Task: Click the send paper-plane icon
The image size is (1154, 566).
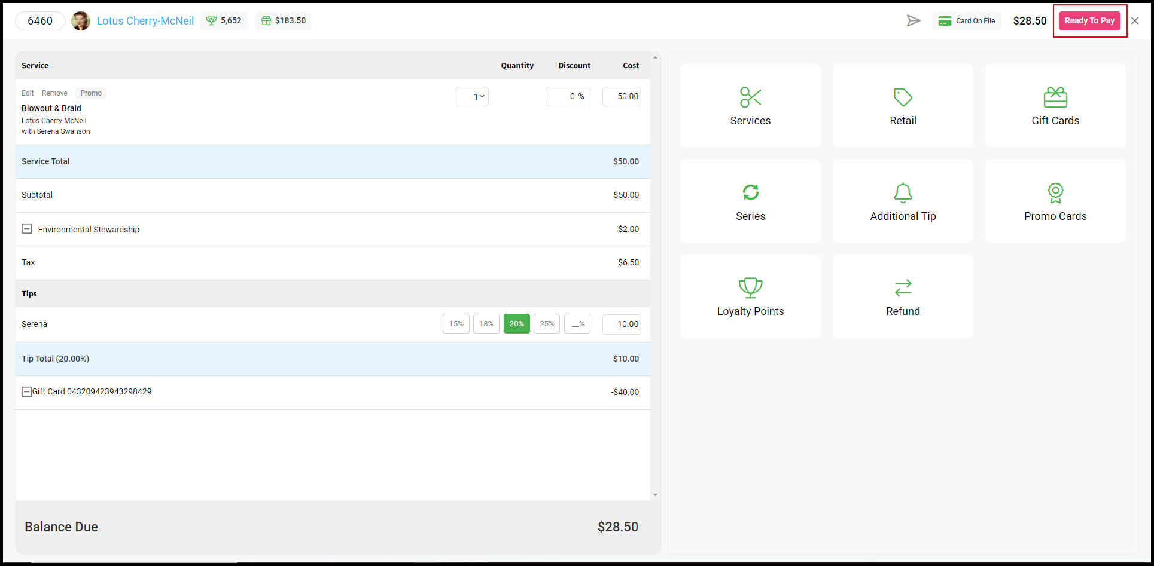Action: [x=913, y=21]
